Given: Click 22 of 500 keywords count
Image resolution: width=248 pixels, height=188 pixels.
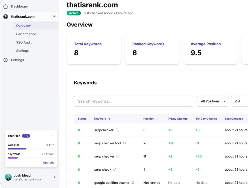Looking at the screenshot, I should (x=48, y=154).
